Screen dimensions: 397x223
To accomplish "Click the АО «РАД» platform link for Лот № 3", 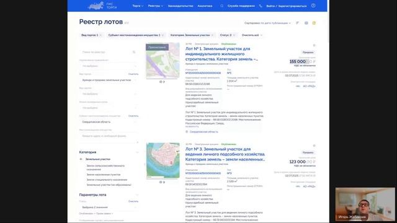I will pyautogui.click(x=309, y=186).
